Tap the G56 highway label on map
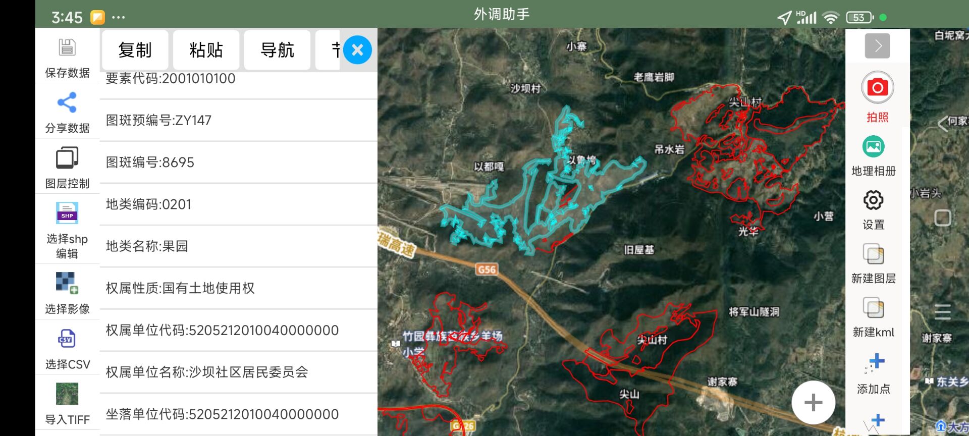Viewport: 969px width, 436px height. pyautogui.click(x=487, y=269)
